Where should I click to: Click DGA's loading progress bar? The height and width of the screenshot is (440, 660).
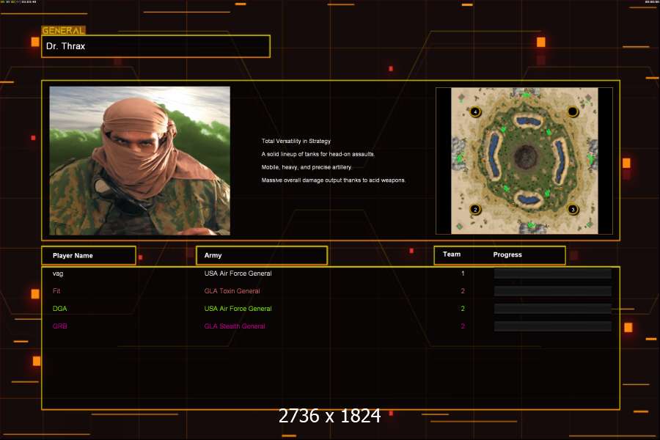pyautogui.click(x=553, y=309)
